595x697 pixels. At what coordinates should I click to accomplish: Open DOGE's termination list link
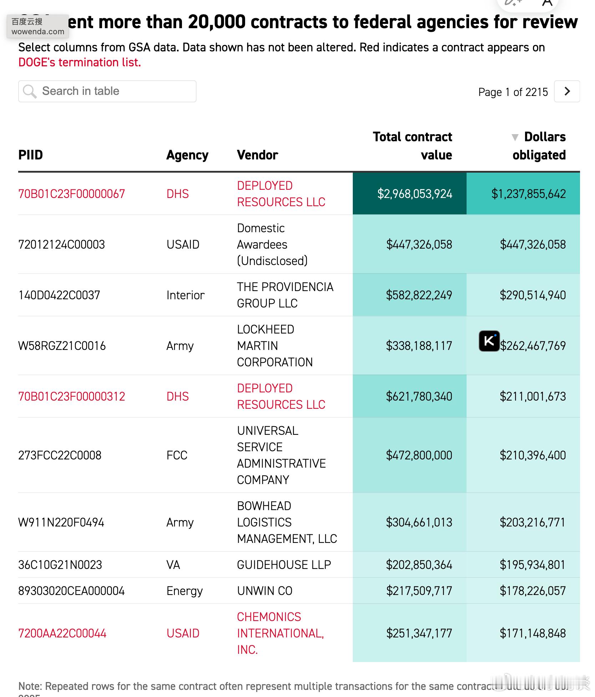click(80, 62)
